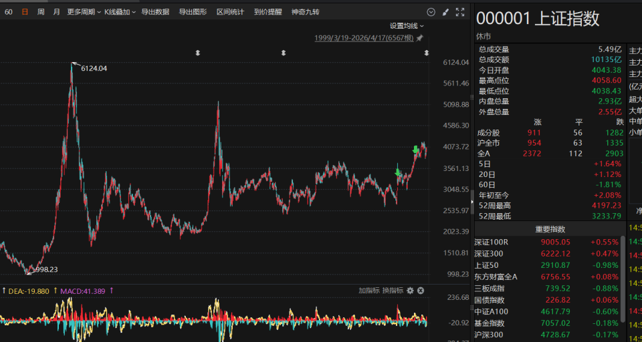642x342 pixels.
Task: Click the 52周最低 value 3233.79
Action: click(x=607, y=216)
